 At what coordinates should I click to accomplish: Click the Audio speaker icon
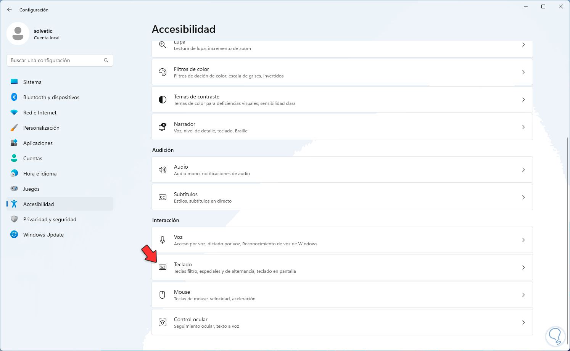click(x=163, y=170)
